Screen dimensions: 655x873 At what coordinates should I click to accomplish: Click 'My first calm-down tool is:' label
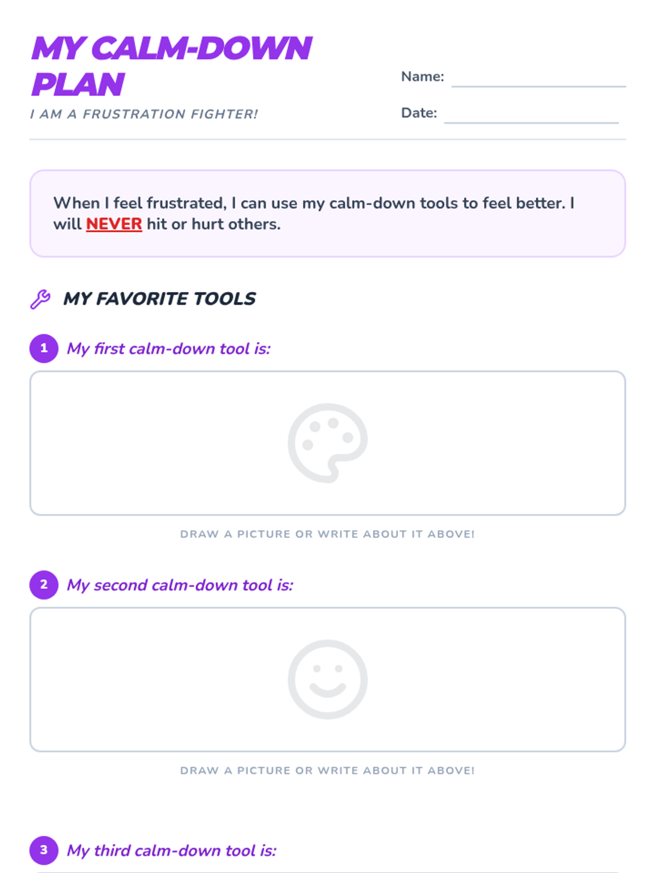pos(169,349)
